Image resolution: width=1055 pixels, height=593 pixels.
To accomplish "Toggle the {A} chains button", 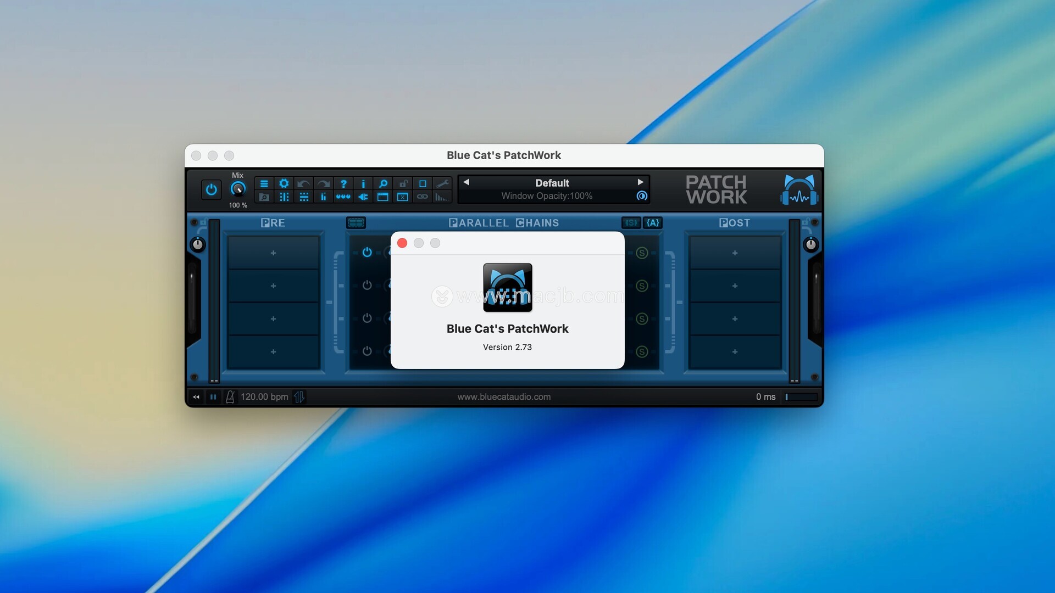I will pos(653,222).
